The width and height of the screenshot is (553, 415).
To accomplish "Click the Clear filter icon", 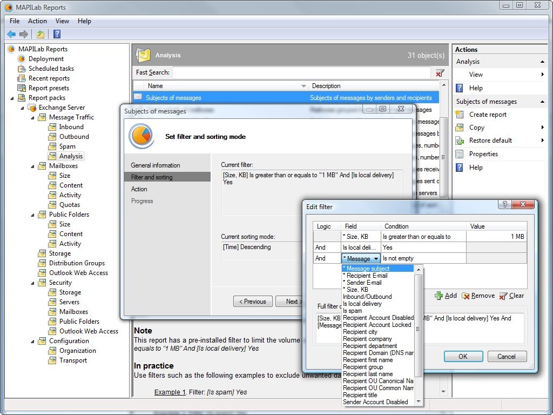I will (x=503, y=296).
